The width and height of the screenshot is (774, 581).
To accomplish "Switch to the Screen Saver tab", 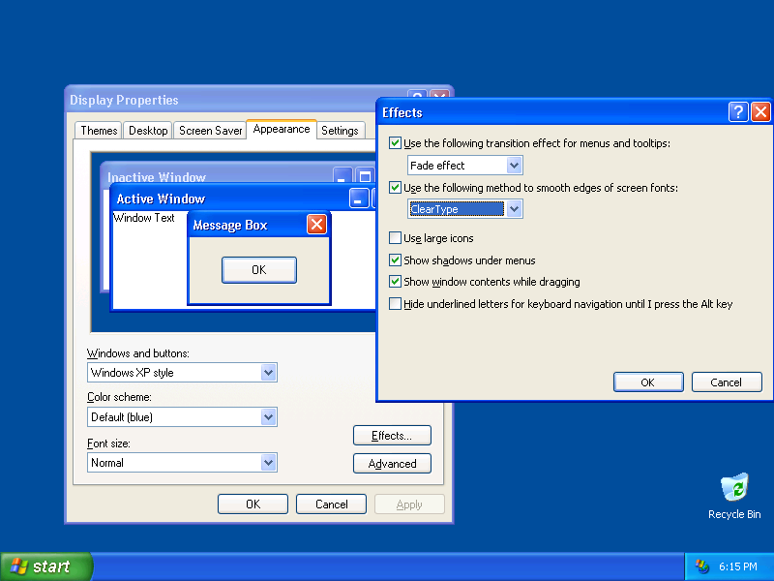I will pyautogui.click(x=210, y=131).
